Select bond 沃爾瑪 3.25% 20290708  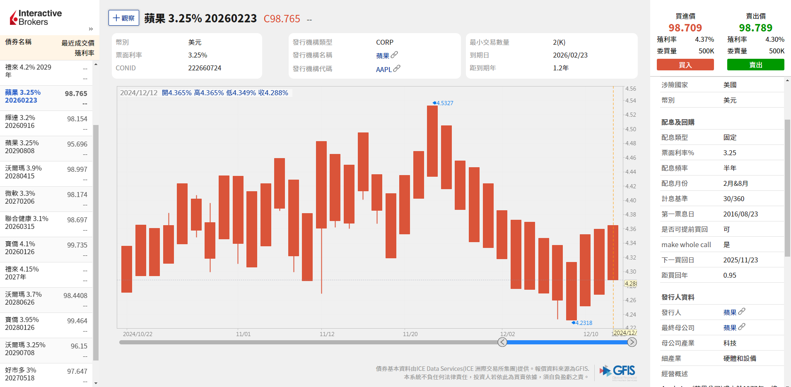click(46, 351)
